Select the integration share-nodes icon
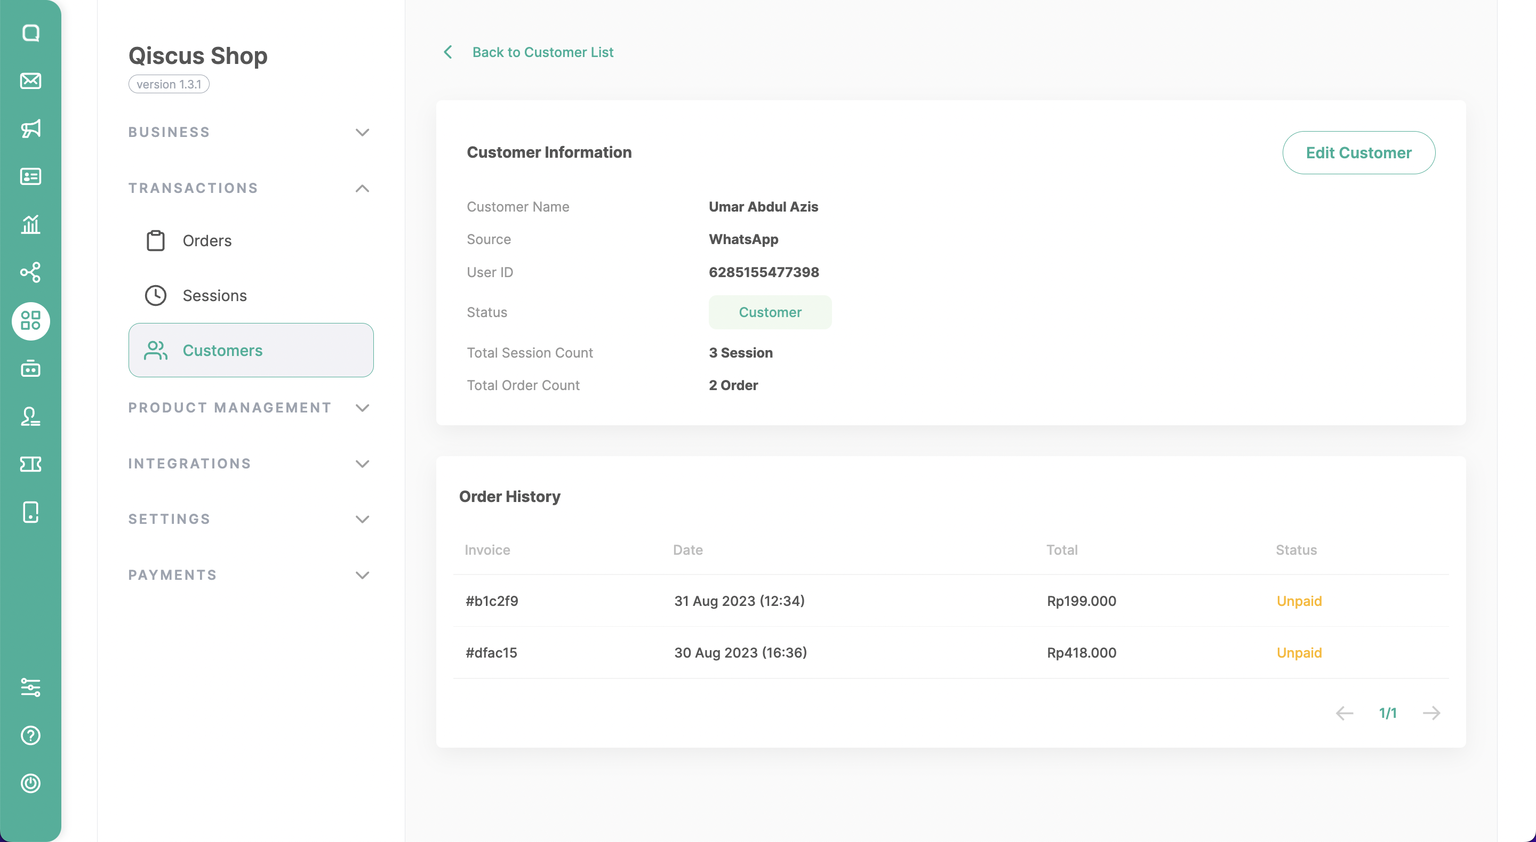 tap(30, 272)
